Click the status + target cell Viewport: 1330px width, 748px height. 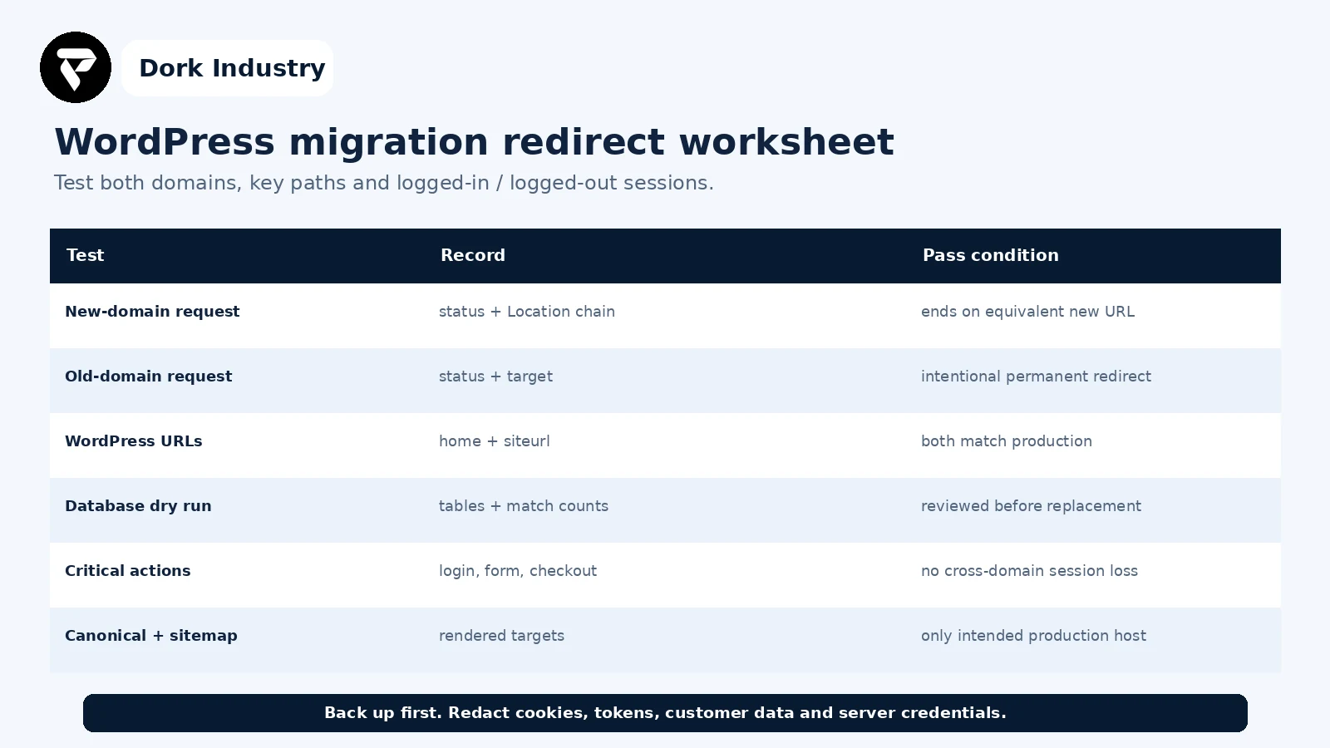coord(495,376)
